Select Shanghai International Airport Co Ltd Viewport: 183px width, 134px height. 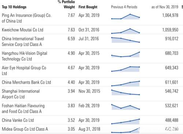21,94
